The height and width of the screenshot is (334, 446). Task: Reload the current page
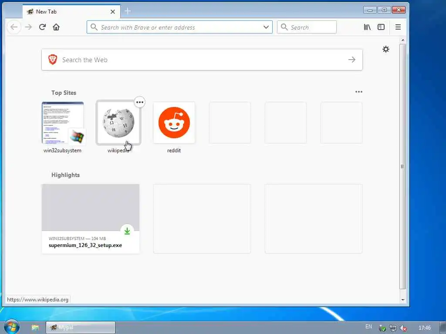pos(42,27)
